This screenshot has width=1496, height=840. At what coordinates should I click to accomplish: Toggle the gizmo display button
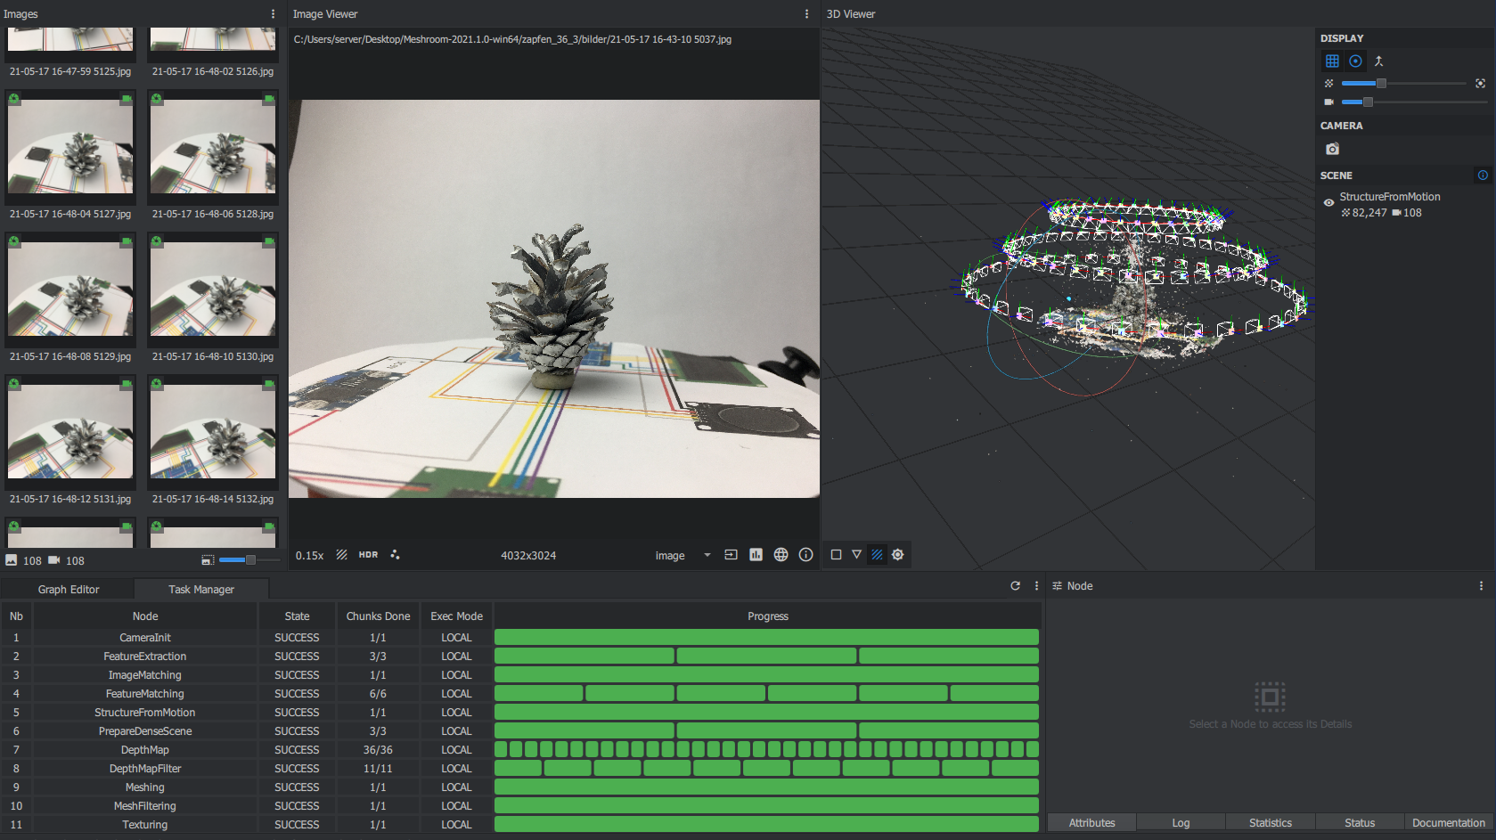[1355, 61]
